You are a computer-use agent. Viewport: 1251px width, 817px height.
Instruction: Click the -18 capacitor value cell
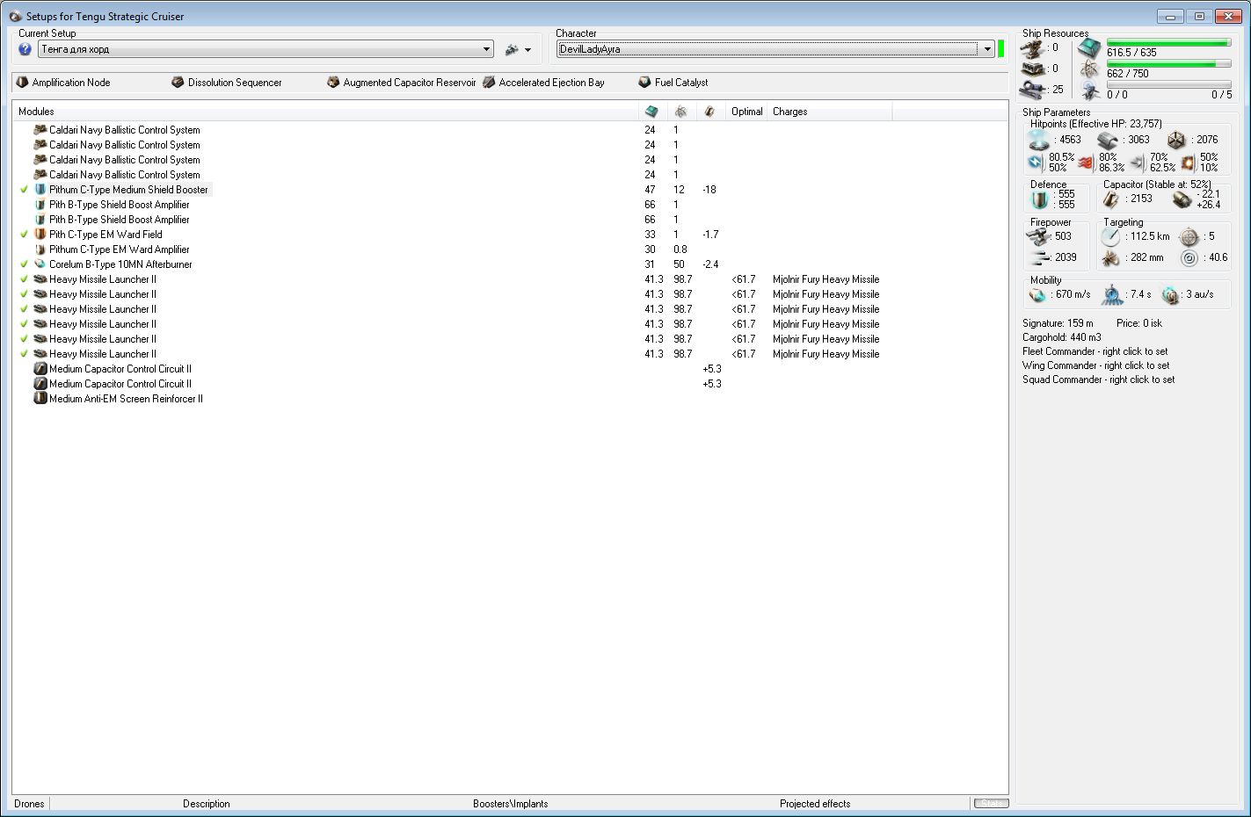(x=709, y=190)
